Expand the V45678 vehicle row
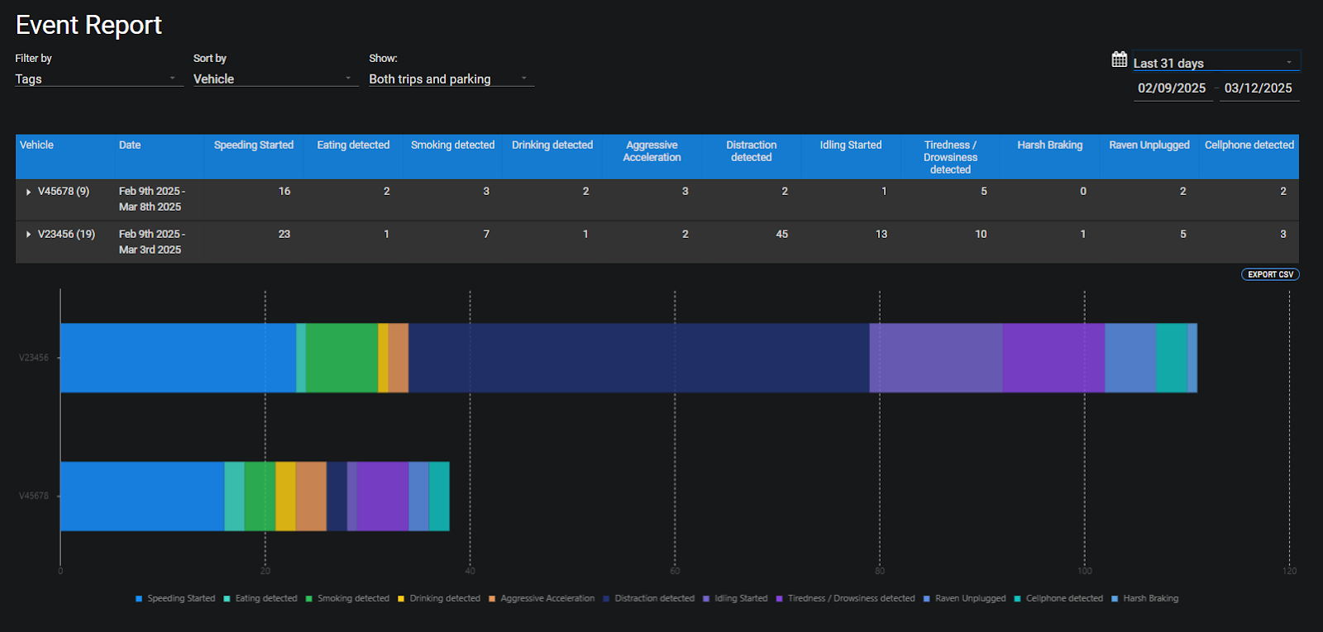 click(x=29, y=192)
